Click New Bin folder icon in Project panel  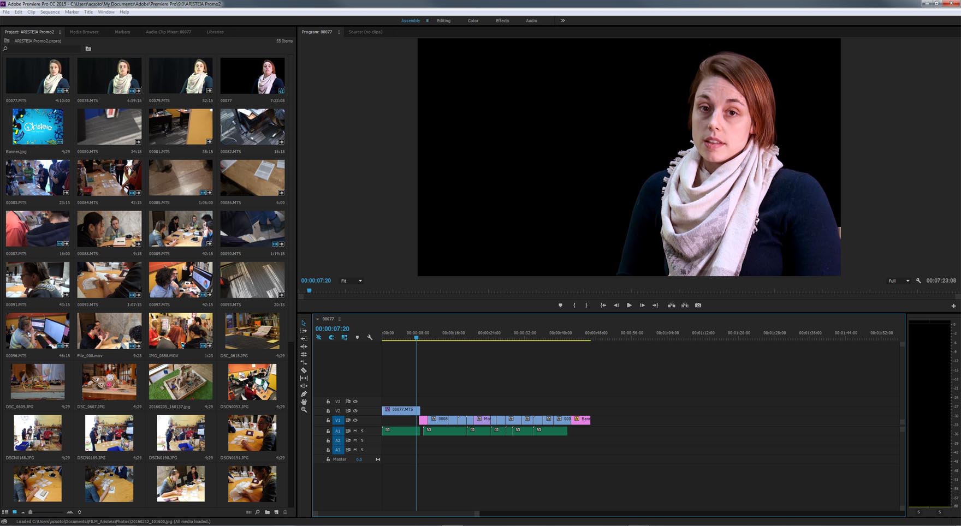coord(267,512)
